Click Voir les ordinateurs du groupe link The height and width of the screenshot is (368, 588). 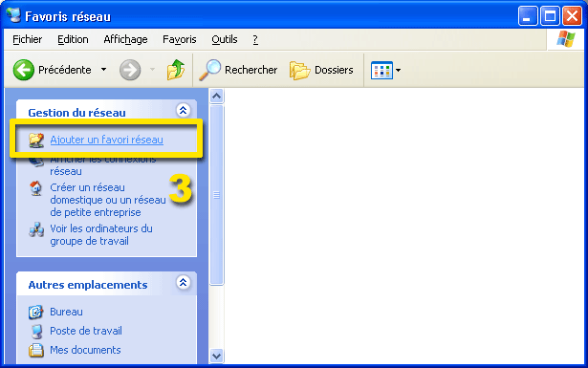(x=101, y=234)
